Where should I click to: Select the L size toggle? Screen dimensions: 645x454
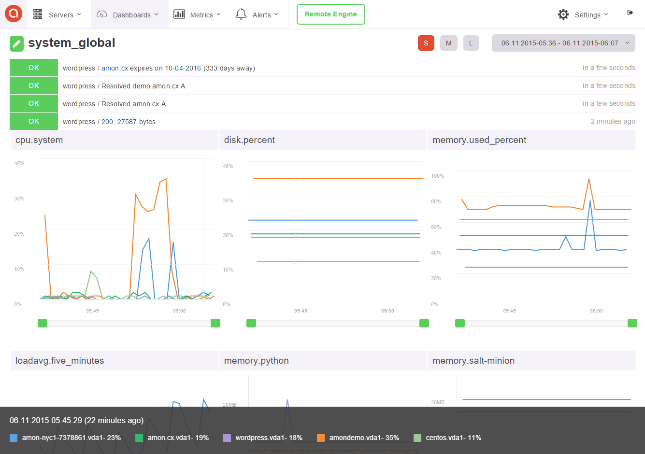pyautogui.click(x=471, y=43)
